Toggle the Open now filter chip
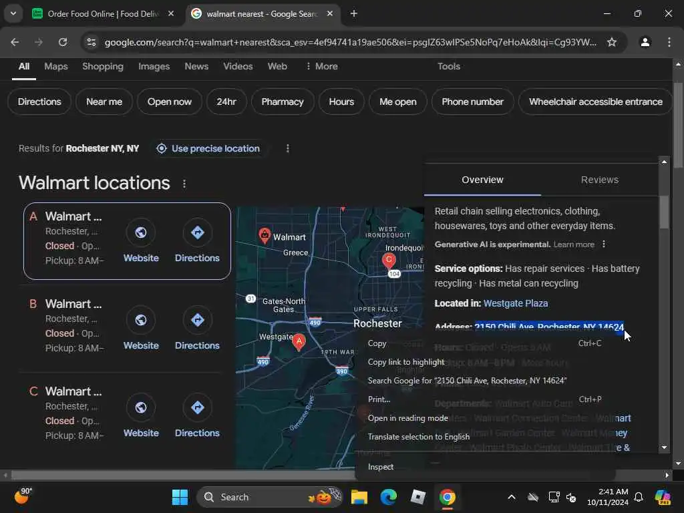Viewport: 684px width, 513px height. point(169,102)
